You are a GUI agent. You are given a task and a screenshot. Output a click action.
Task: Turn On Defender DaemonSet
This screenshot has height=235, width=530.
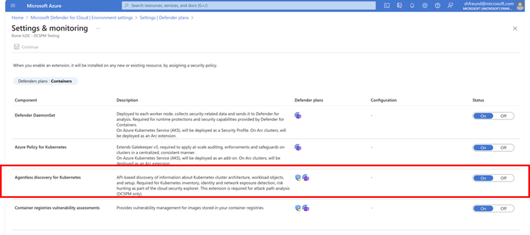click(x=484, y=116)
